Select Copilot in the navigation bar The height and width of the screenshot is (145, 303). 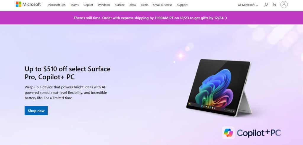[88, 5]
